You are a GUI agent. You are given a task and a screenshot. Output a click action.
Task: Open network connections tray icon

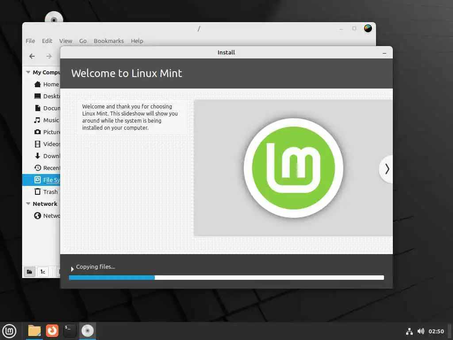[409, 331]
